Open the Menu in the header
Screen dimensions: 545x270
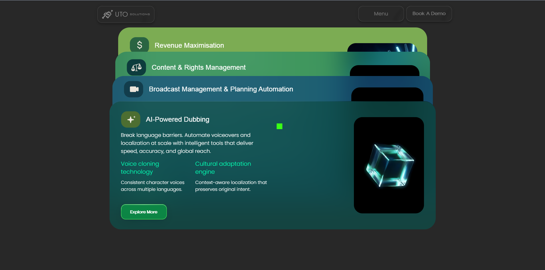[381, 14]
